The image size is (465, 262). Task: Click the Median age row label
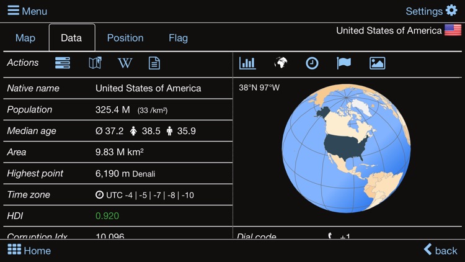pos(32,131)
